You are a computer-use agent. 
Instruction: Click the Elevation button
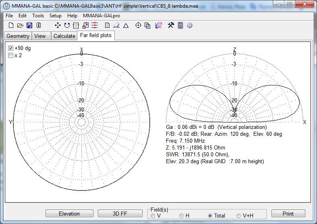tap(69, 214)
